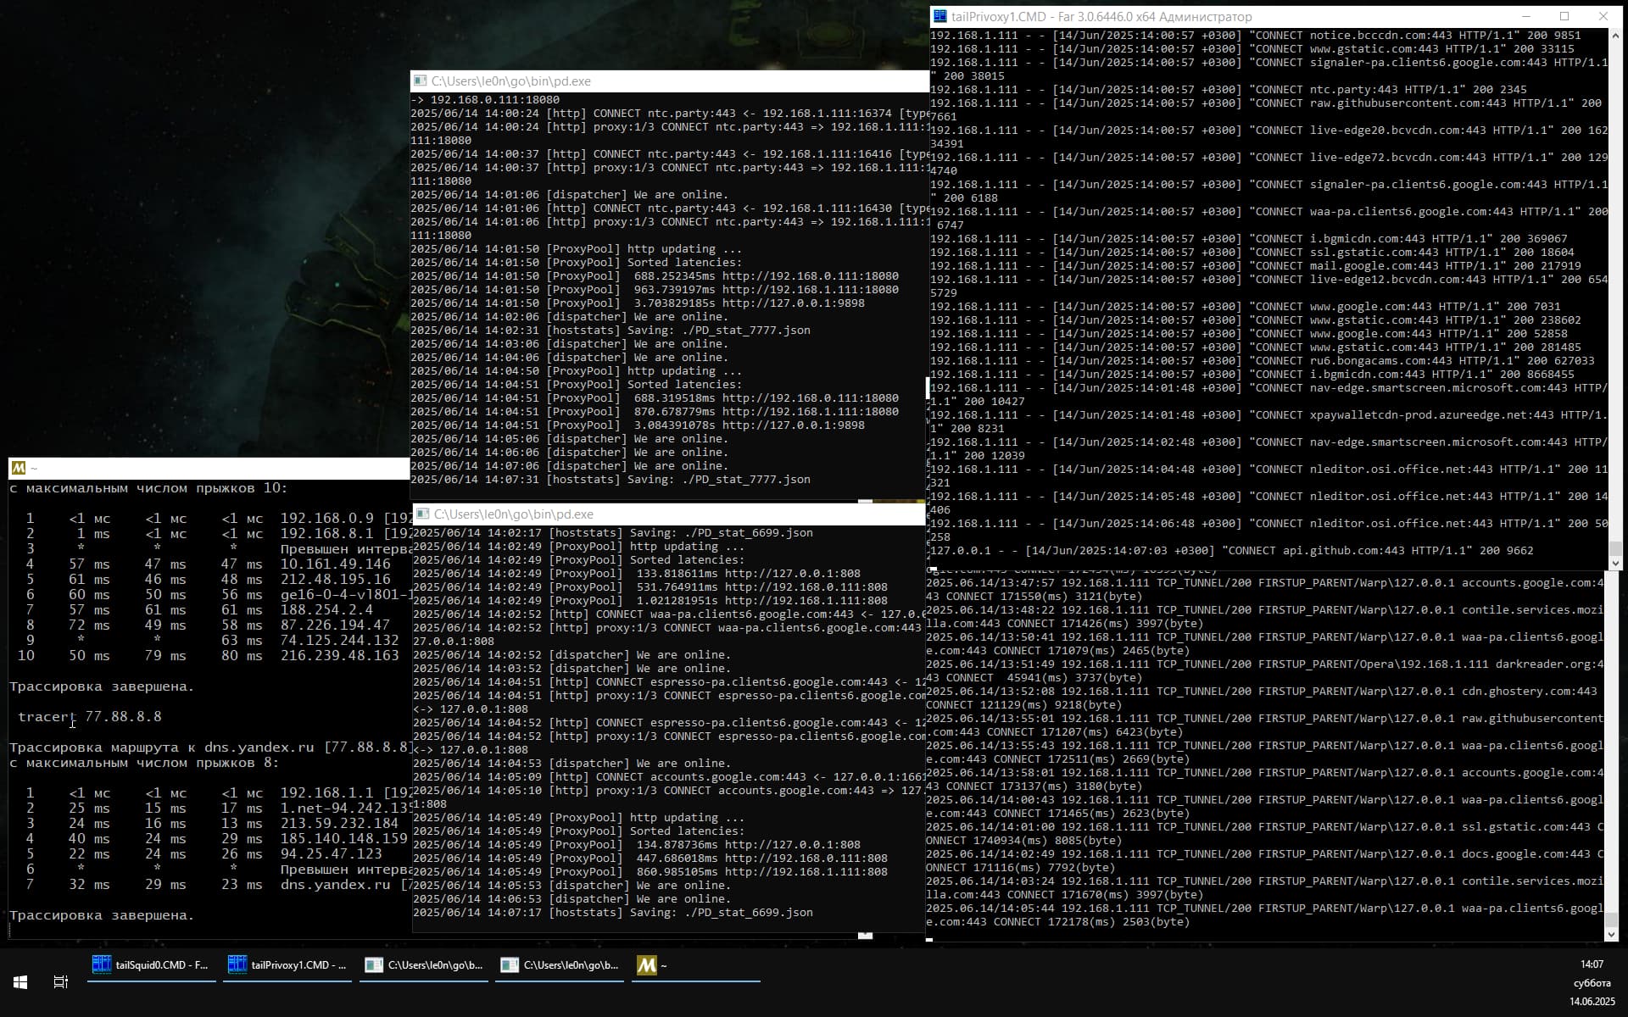Click scroll down arrow in Privoxy log pane
Image resolution: width=1628 pixels, height=1017 pixels.
(1615, 563)
